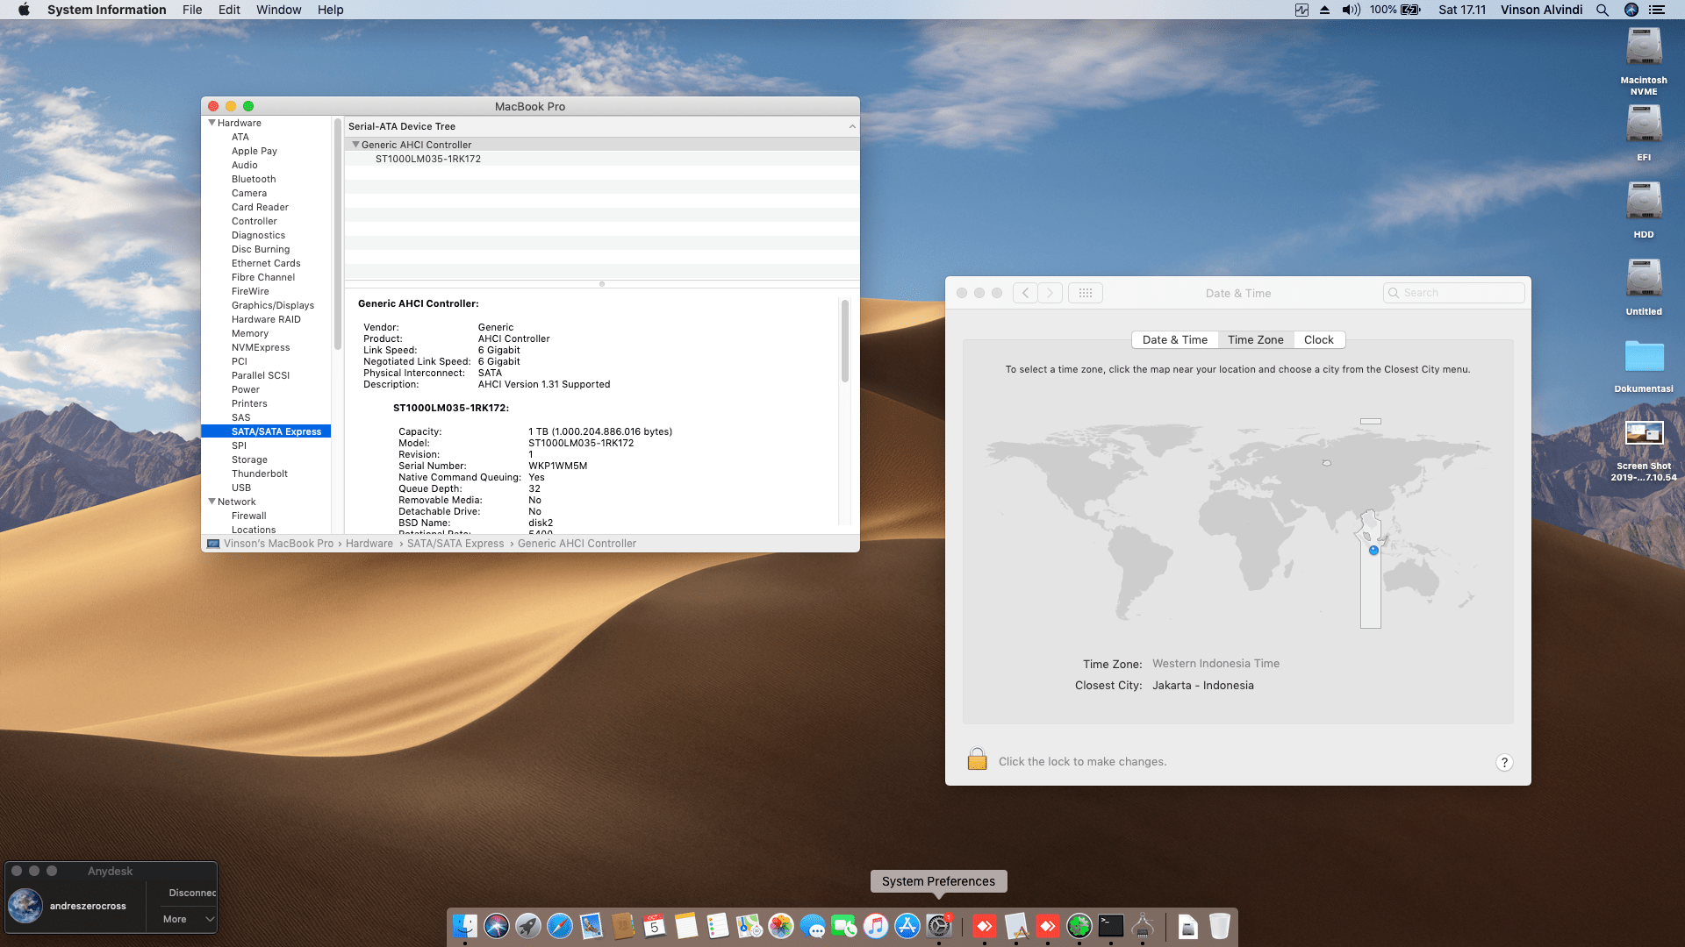This screenshot has width=1685, height=947.
Task: Launch the App Store from the Dock
Action: pos(907,926)
